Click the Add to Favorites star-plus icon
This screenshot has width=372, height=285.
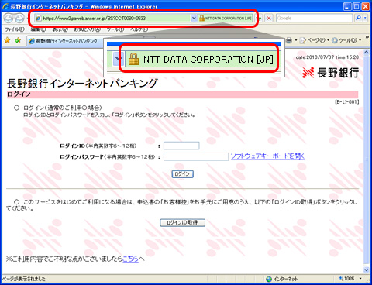point(18,40)
